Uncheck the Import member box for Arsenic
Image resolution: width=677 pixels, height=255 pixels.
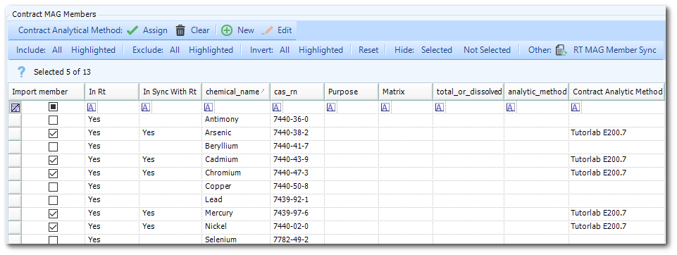(53, 133)
